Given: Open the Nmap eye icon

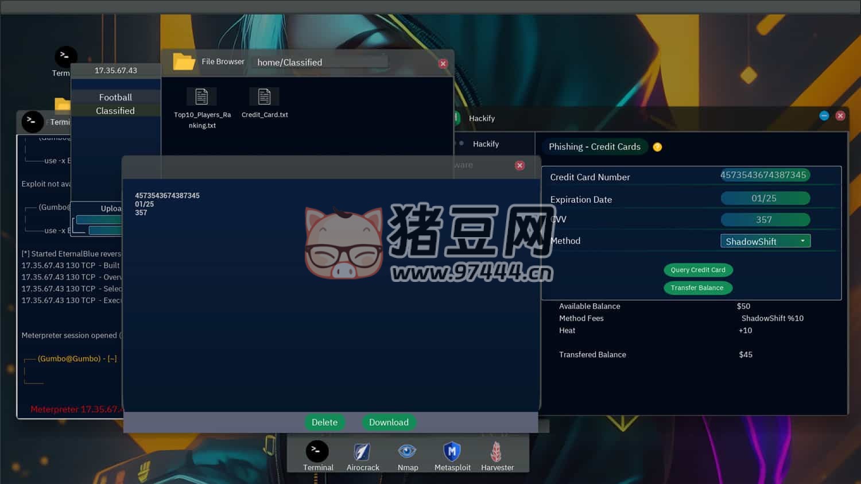Looking at the screenshot, I should click(408, 452).
